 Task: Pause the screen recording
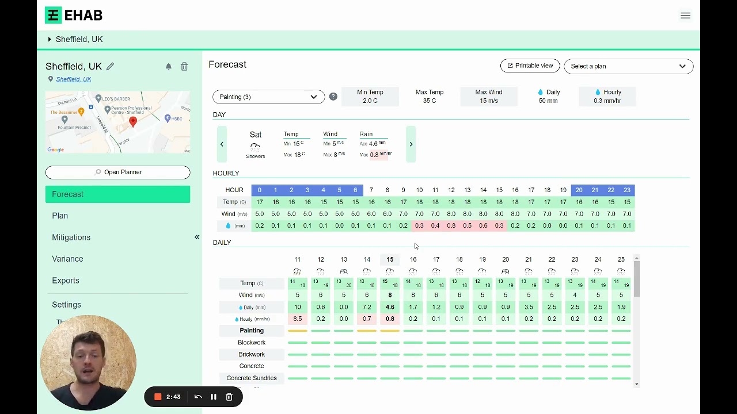(x=214, y=397)
